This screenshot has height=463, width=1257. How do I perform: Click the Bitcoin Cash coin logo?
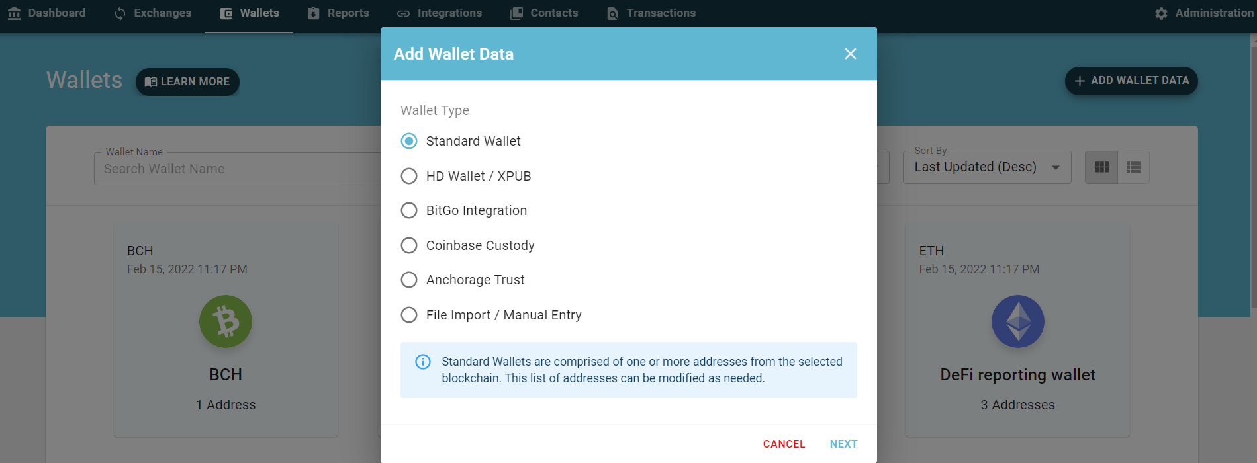pos(226,321)
